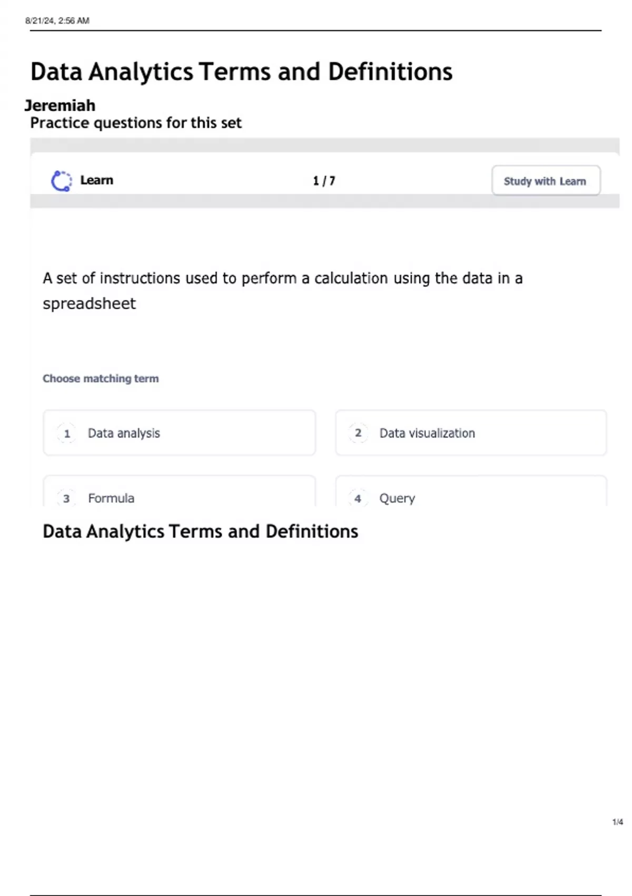Click the Learn label next to the icon
This screenshot has width=632, height=896.
tap(96, 180)
